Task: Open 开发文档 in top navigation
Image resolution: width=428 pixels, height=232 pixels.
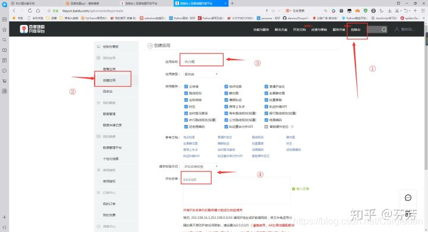Action: click(299, 30)
